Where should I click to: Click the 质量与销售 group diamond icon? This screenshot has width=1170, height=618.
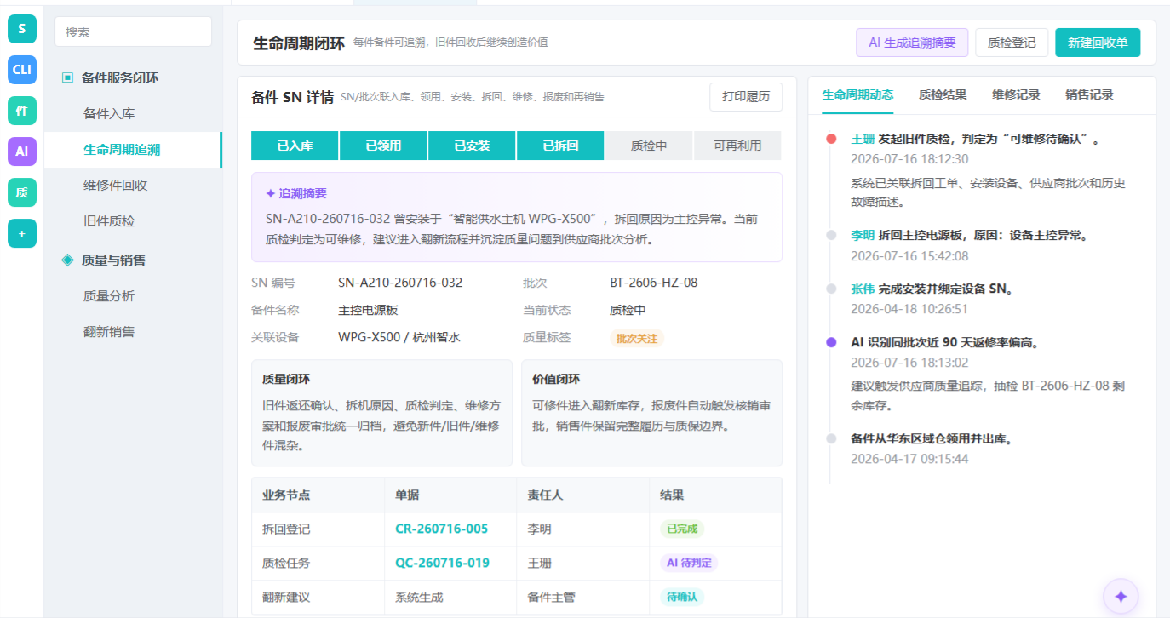click(x=68, y=260)
